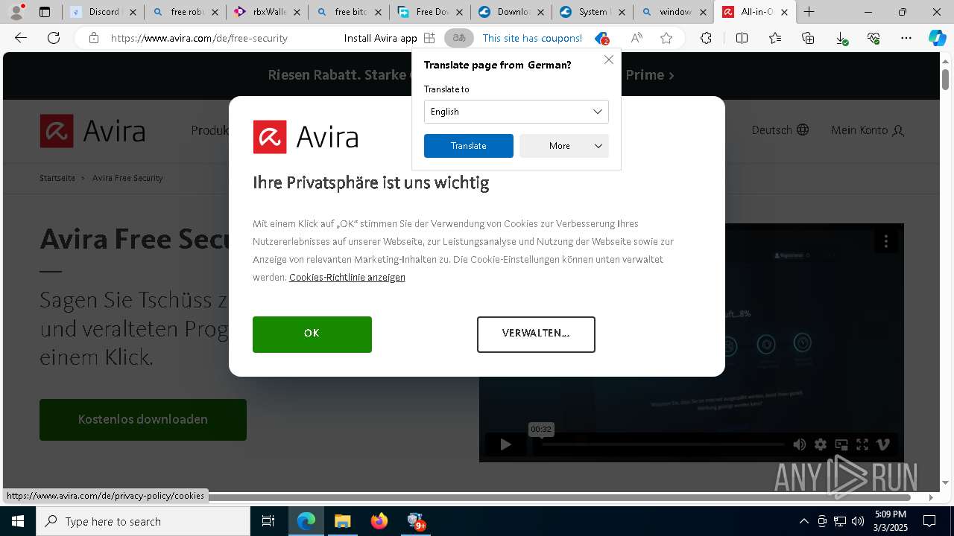Image resolution: width=954 pixels, height=536 pixels.
Task: Open the tab actions menu icon
Action: tap(45, 12)
